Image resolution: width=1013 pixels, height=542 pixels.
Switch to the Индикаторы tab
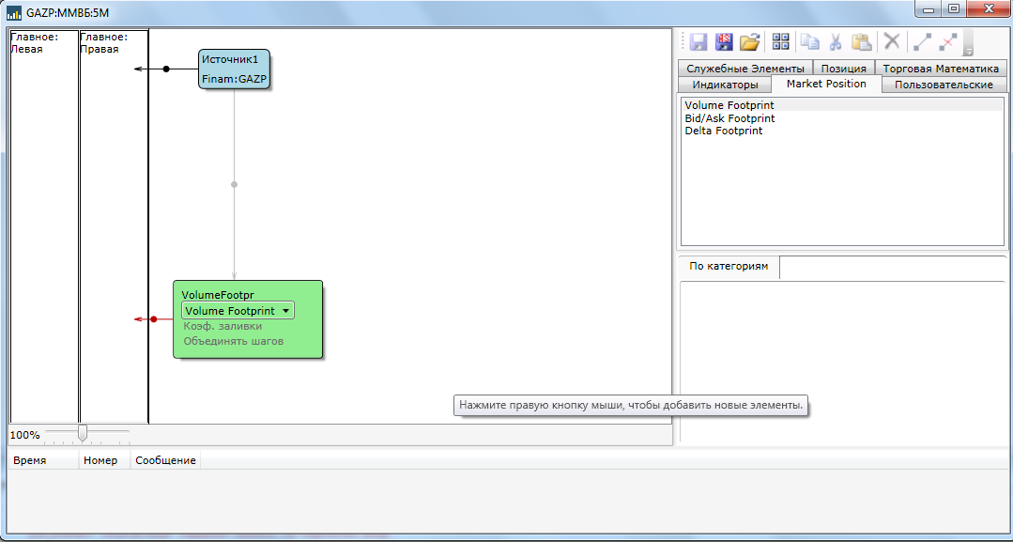pyautogui.click(x=724, y=85)
